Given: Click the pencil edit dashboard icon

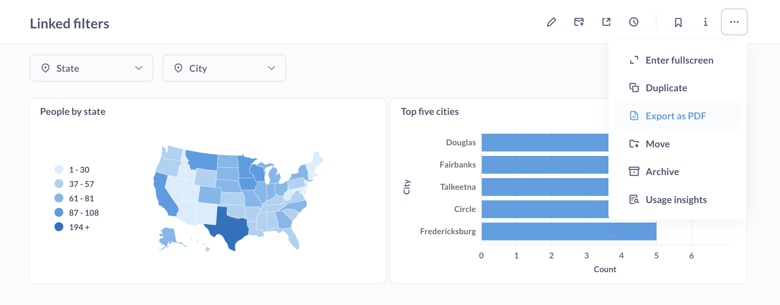Looking at the screenshot, I should [551, 22].
